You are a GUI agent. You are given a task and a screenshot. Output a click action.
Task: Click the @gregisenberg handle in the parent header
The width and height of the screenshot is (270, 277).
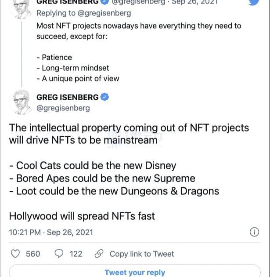[x=138, y=2]
